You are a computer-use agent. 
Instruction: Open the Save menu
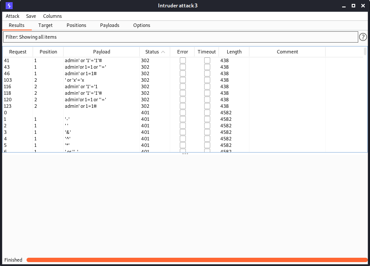pyautogui.click(x=31, y=16)
